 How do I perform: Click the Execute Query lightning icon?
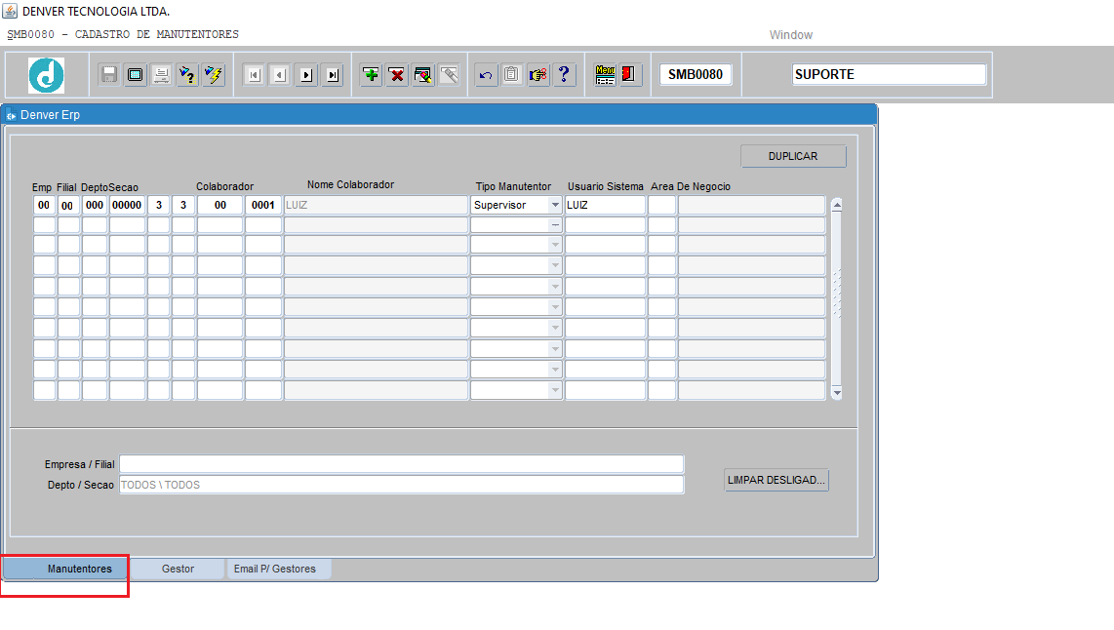click(x=213, y=74)
